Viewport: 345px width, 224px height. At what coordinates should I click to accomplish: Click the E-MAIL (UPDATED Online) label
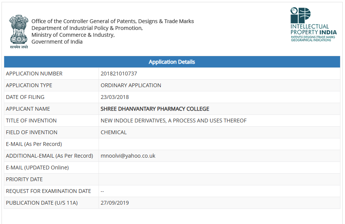[x=37, y=168]
